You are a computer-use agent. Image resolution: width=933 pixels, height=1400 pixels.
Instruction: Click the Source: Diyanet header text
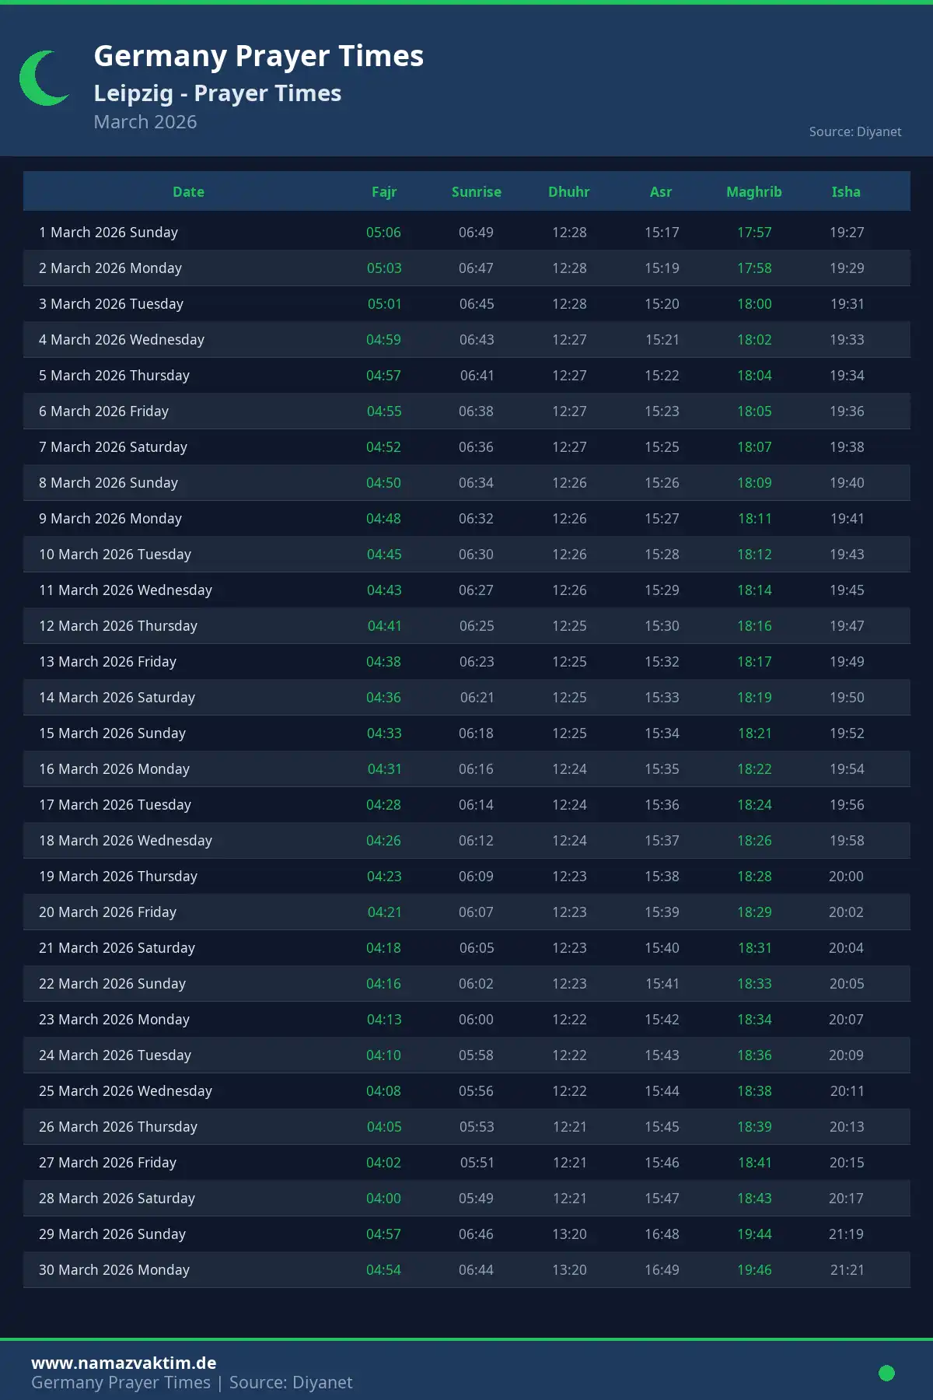854,131
